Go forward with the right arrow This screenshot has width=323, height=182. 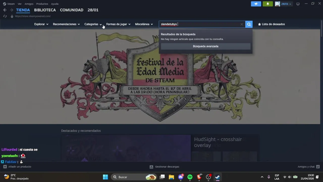click(x=11, y=10)
